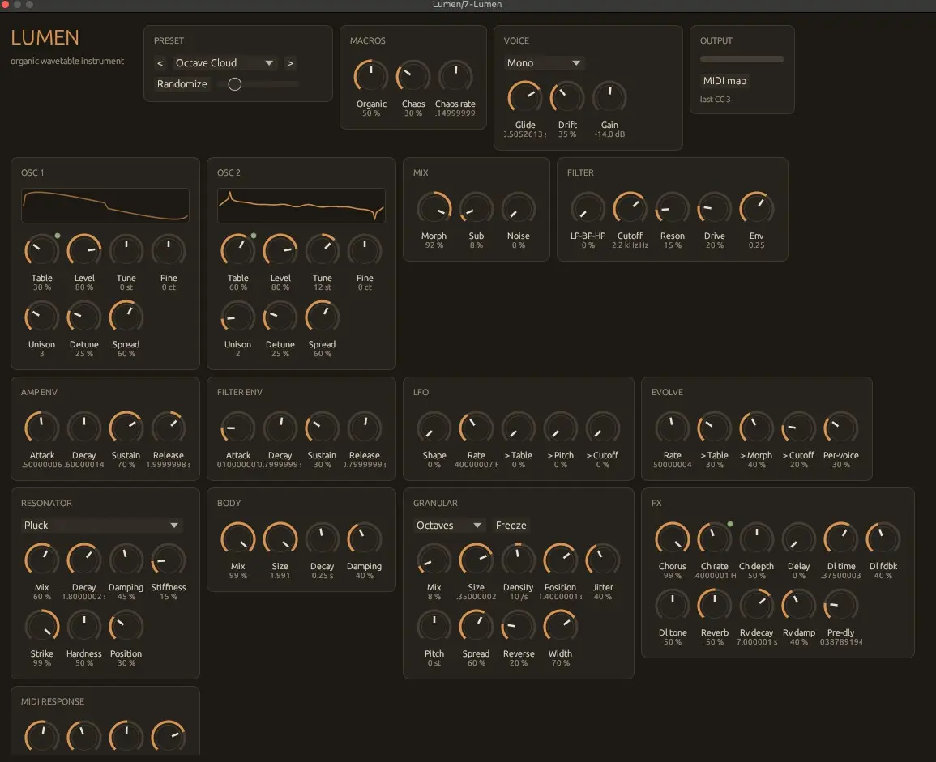This screenshot has height=762, width=936.
Task: Select the Per-voice knob in Evolve
Action: point(841,428)
